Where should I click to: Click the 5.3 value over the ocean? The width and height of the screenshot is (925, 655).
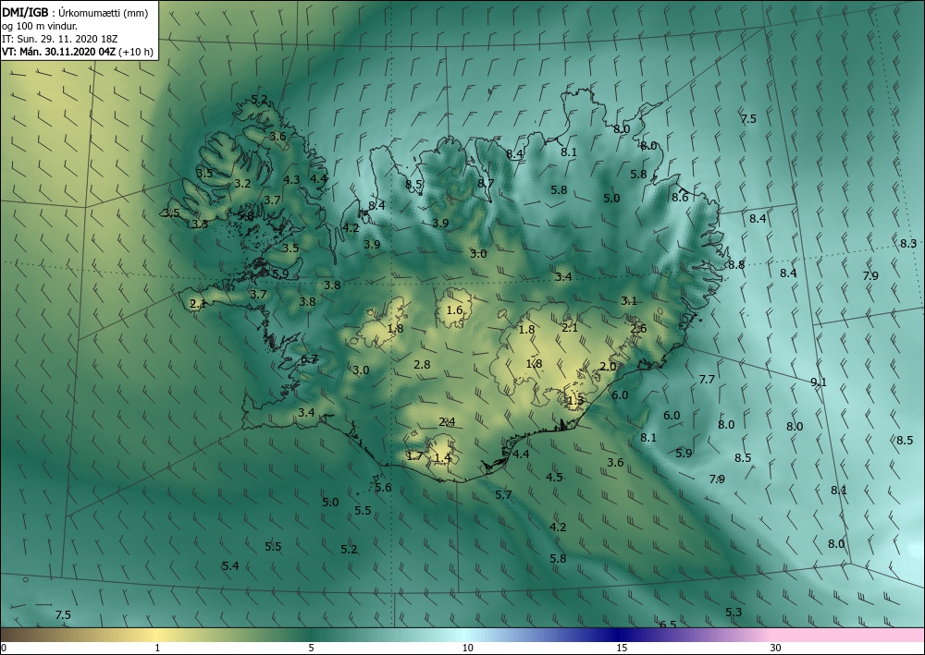pos(734,613)
